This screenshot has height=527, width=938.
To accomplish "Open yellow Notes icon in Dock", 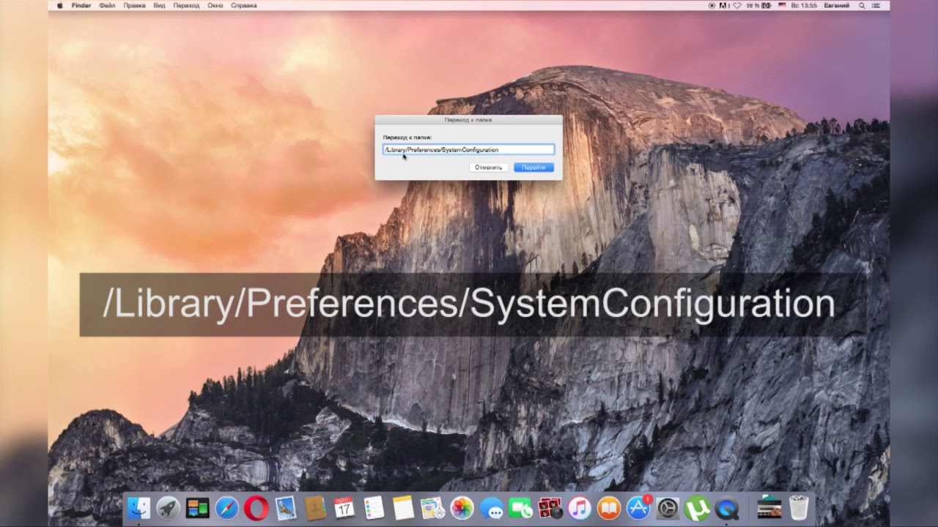I will coord(403,507).
